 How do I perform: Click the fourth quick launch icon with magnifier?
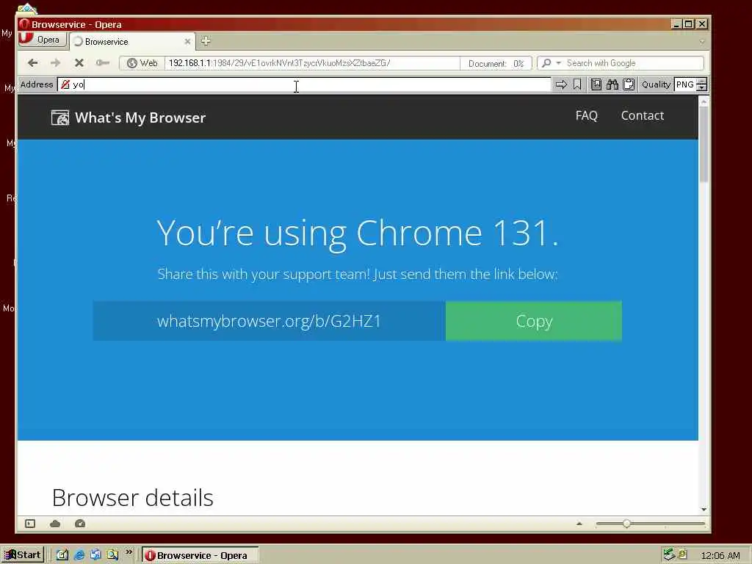112,555
